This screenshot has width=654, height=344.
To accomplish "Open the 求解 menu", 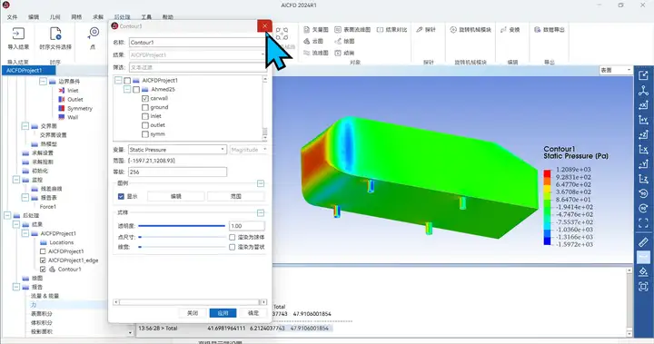I will (98, 17).
